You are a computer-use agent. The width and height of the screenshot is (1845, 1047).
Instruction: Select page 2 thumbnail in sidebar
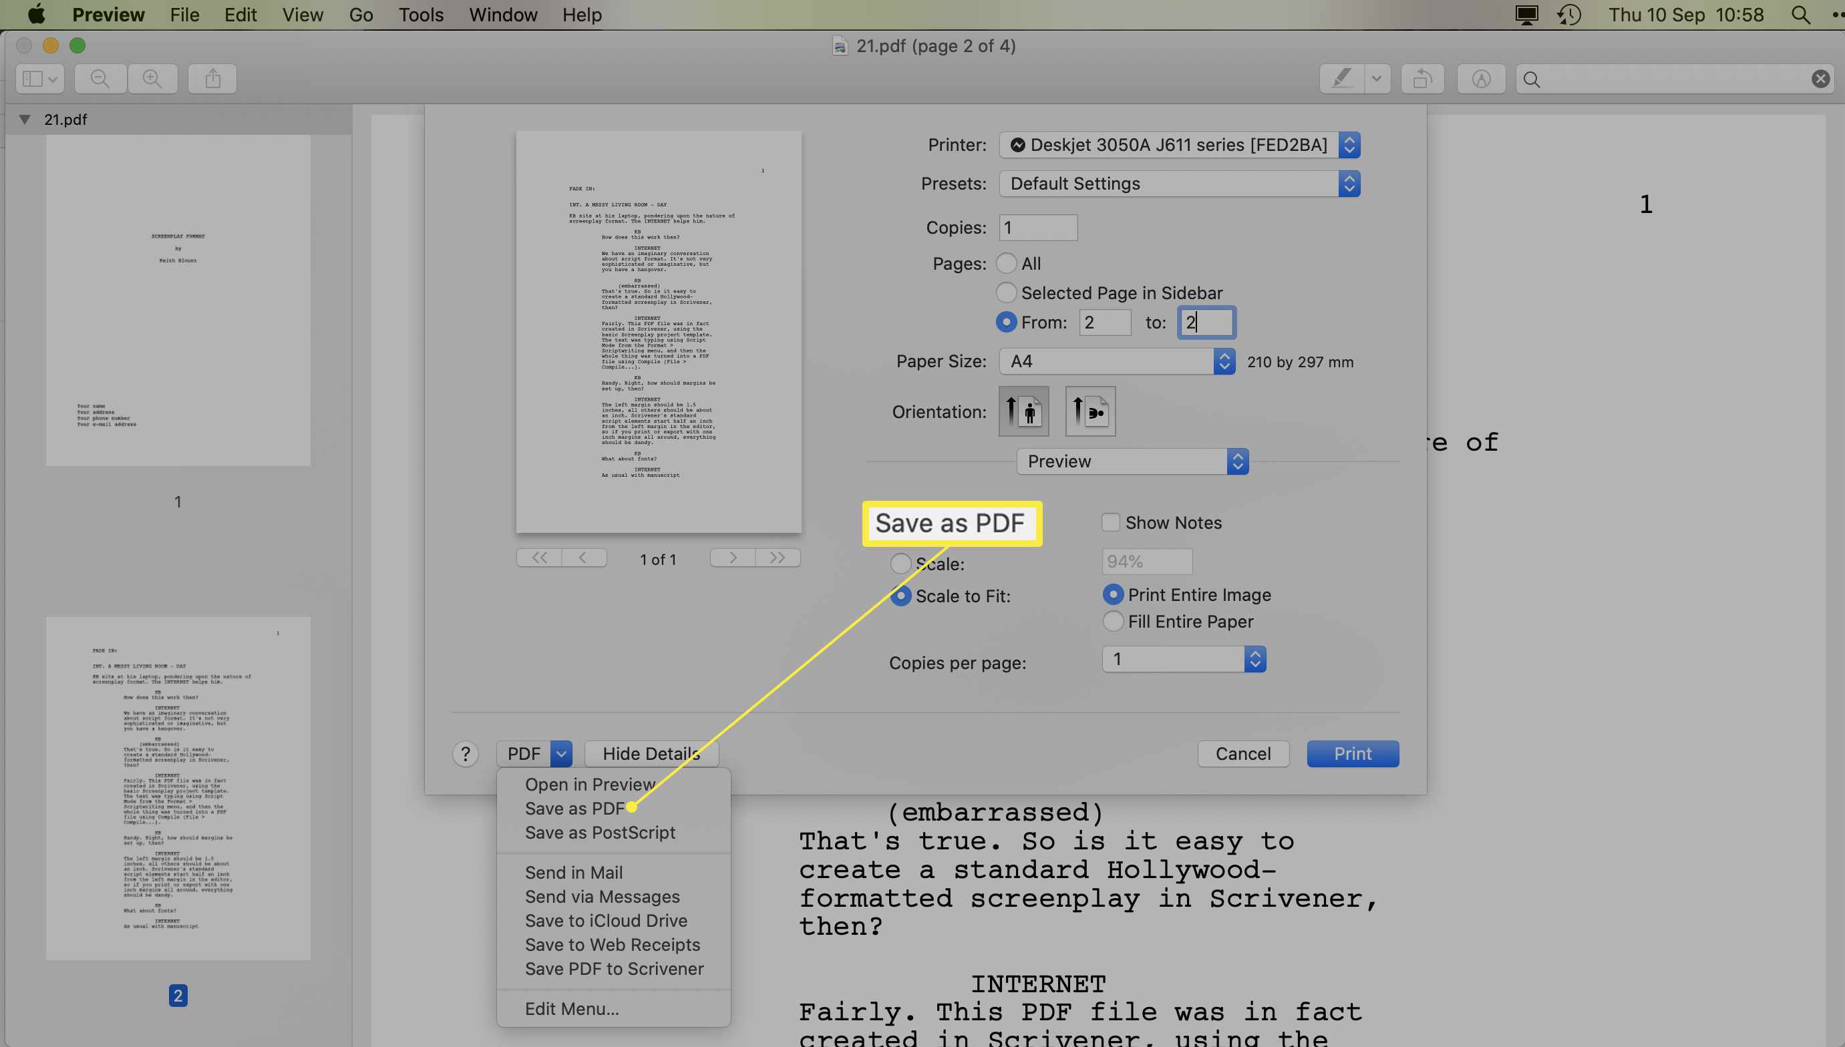pyautogui.click(x=178, y=788)
